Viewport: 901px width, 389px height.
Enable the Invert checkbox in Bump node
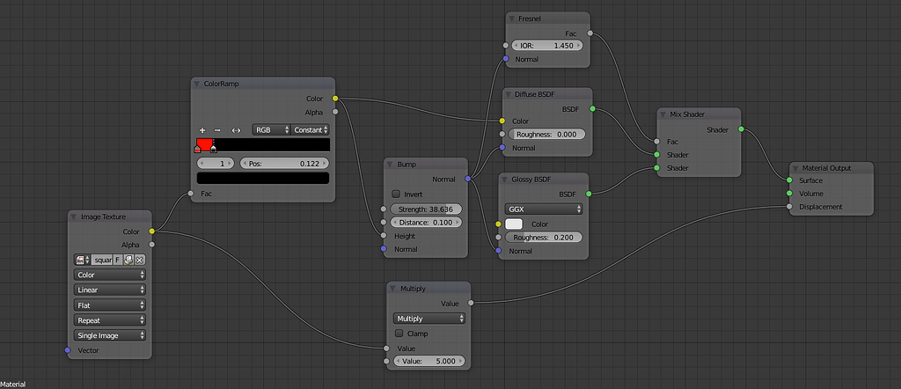click(396, 194)
